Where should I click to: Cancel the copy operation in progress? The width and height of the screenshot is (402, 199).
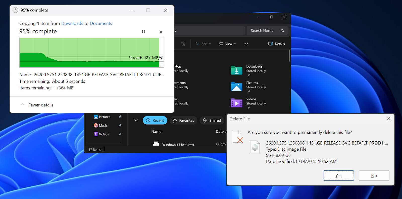(161, 32)
